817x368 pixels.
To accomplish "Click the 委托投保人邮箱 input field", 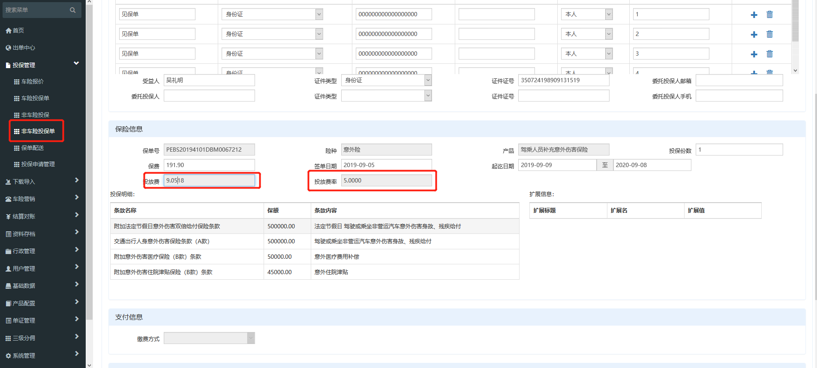I will [x=739, y=80].
